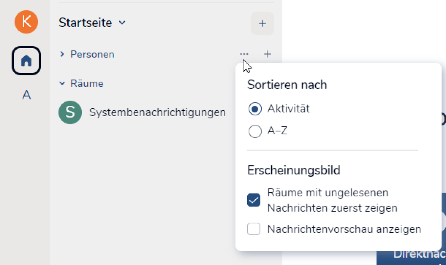Collapse the Räume section chevron
The width and height of the screenshot is (446, 265).
(x=62, y=84)
